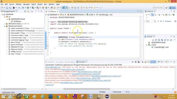Collapse the main method fold marker
The image size is (177, 99).
[x=49, y=33]
